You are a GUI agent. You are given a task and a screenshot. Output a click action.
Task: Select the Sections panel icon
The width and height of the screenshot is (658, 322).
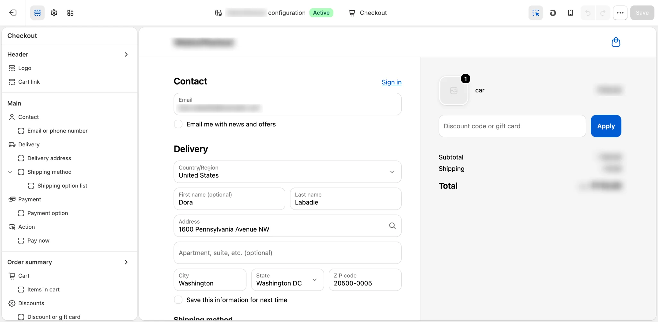click(38, 13)
